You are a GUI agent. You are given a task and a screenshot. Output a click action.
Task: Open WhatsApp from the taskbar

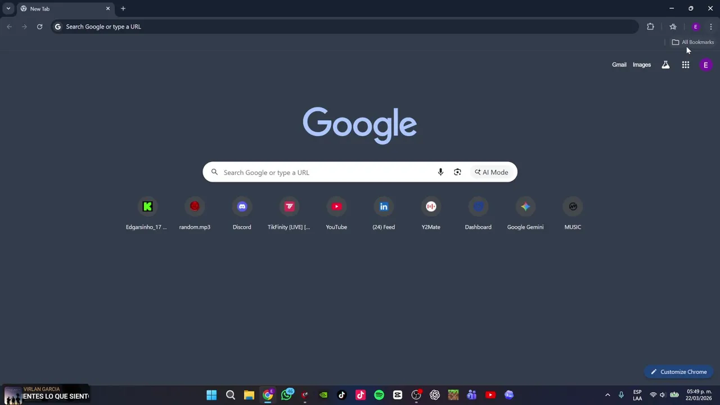(286, 395)
